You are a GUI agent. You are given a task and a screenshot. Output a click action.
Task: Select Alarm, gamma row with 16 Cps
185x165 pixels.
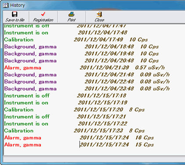point(79,137)
